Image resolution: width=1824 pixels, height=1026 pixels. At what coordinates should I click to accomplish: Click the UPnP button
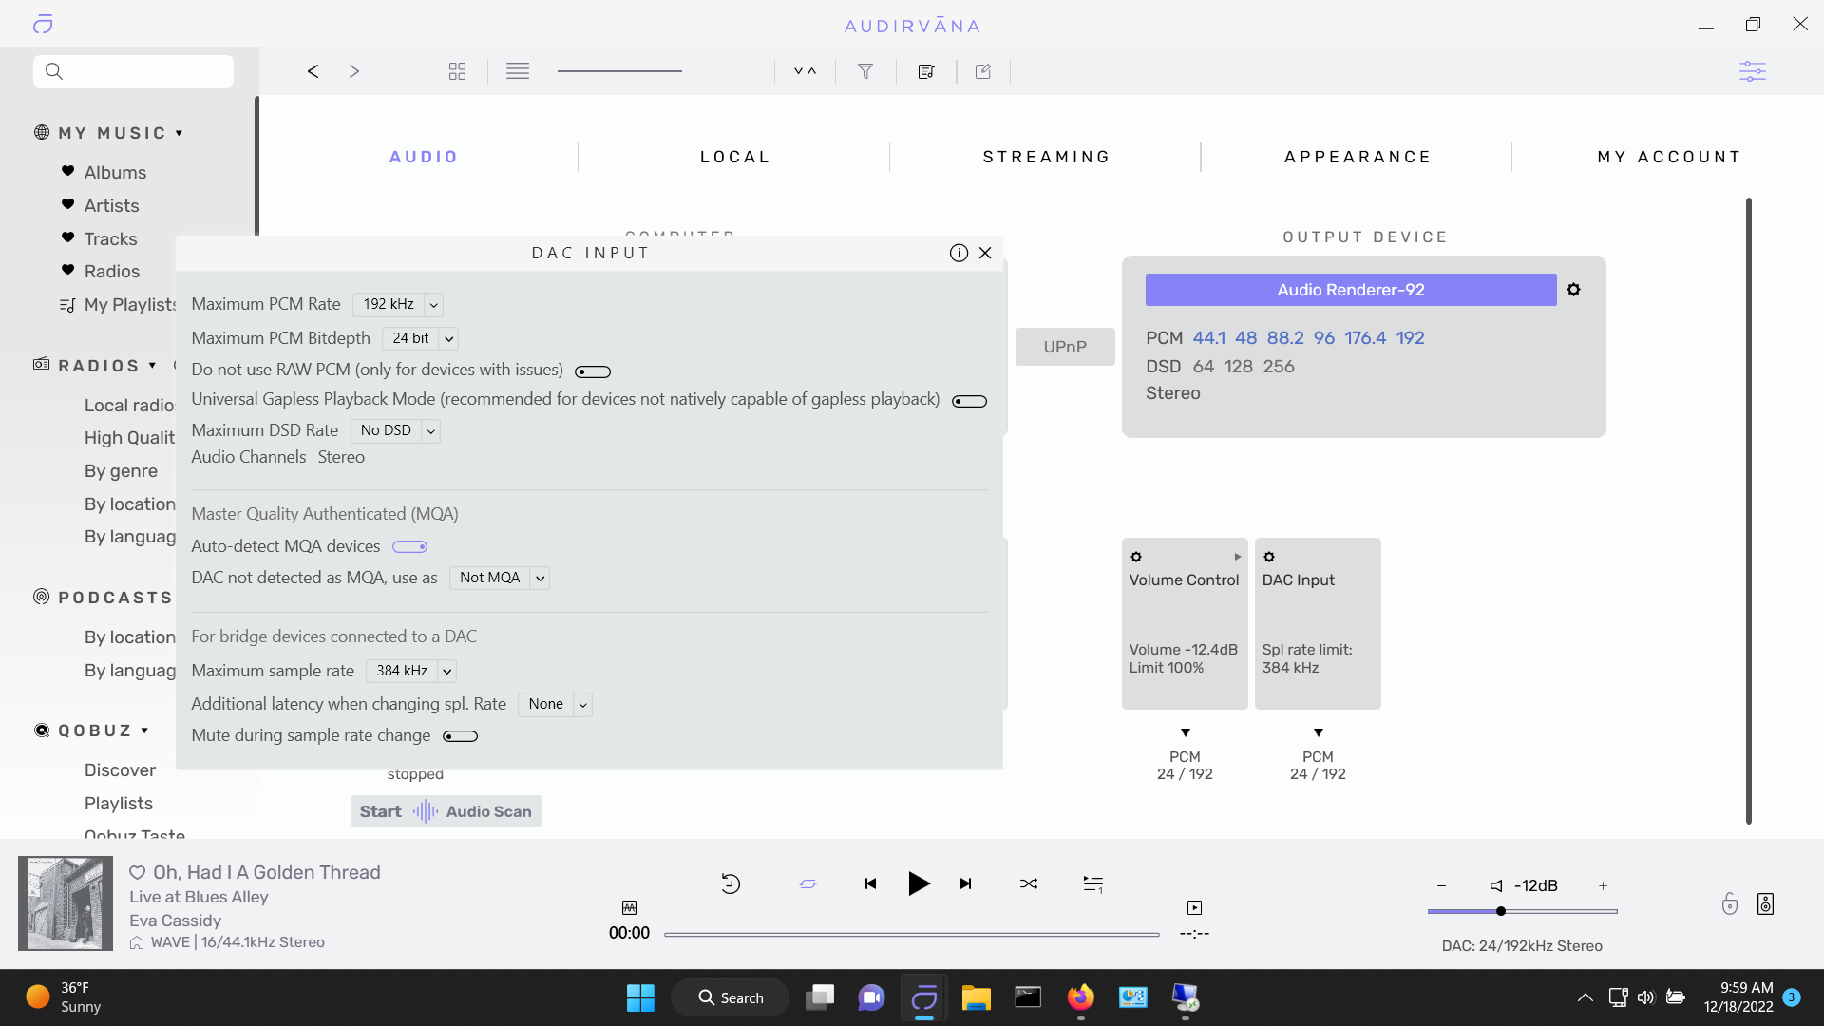click(x=1065, y=347)
